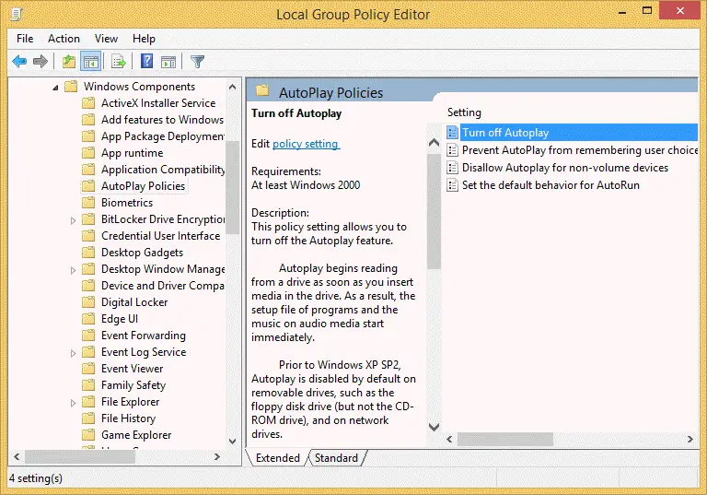The width and height of the screenshot is (707, 495).
Task: Open the Help menu
Action: pos(144,39)
